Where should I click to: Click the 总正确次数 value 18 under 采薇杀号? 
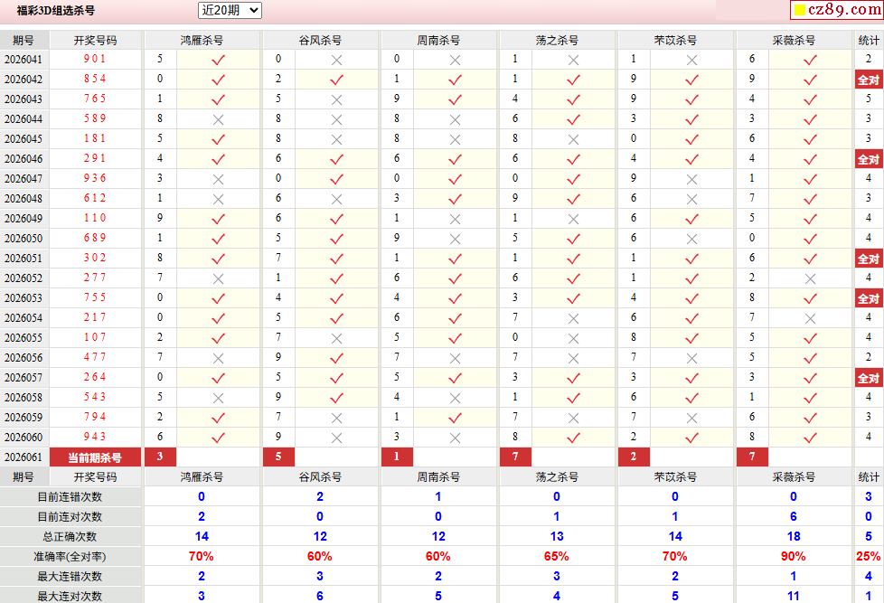click(x=794, y=536)
